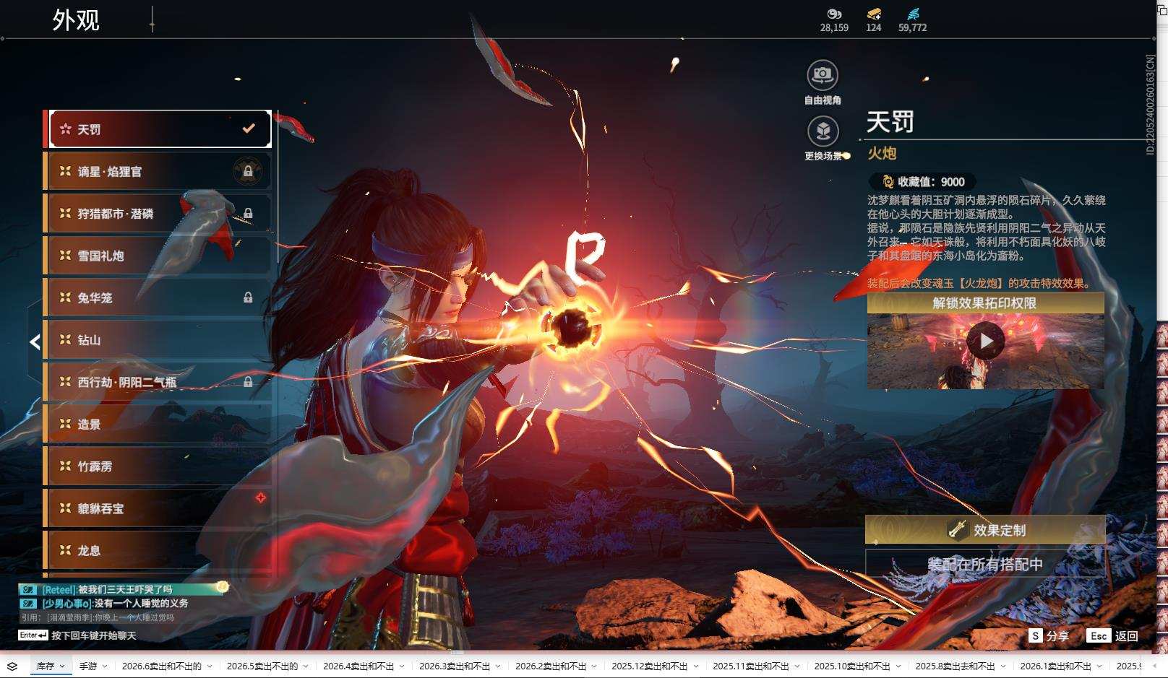The width and height of the screenshot is (1168, 678).
Task: Click the gold bar currency icon (124)
Action: pos(874,14)
